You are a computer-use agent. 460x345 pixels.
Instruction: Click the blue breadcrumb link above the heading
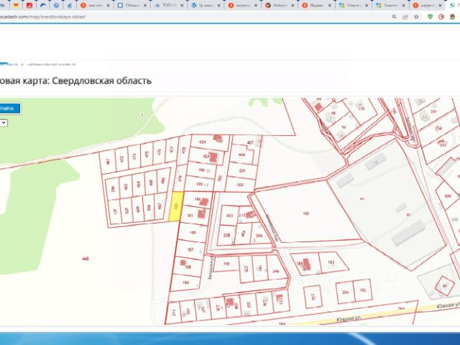point(9,64)
